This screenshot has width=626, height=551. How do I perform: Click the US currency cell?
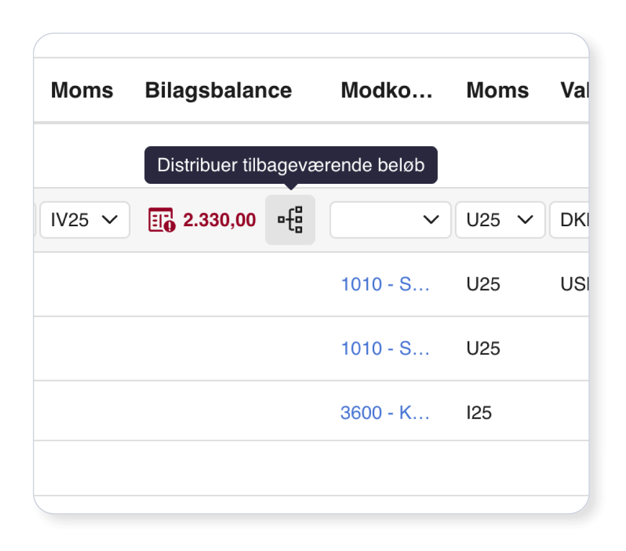tap(575, 285)
